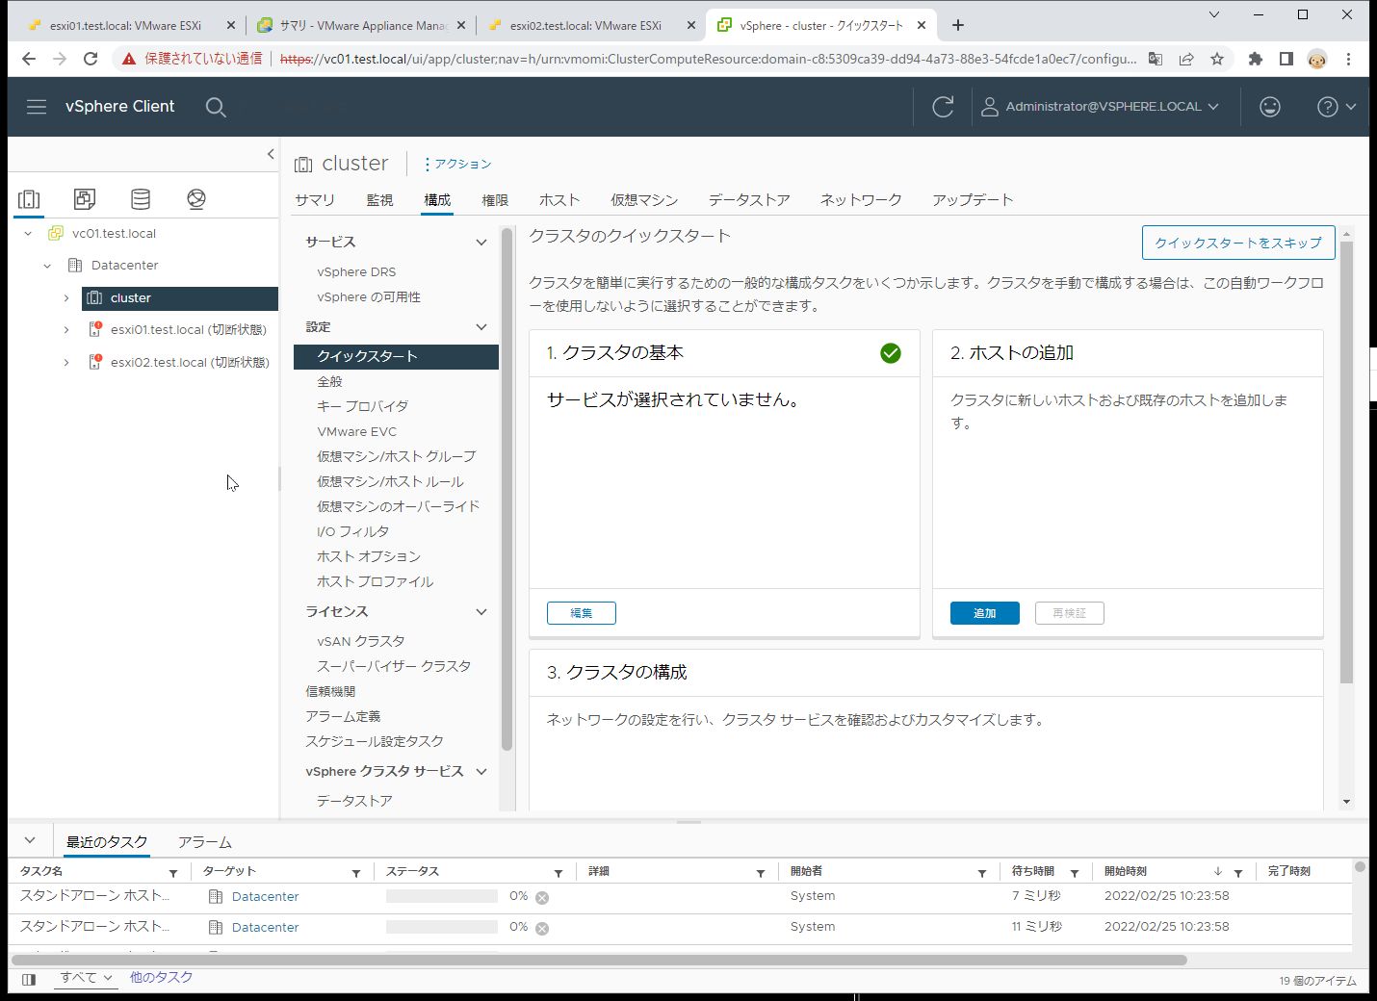This screenshot has width=1377, height=1001.
Task: Select the VMs and Templates inventory icon
Action: pos(85,199)
